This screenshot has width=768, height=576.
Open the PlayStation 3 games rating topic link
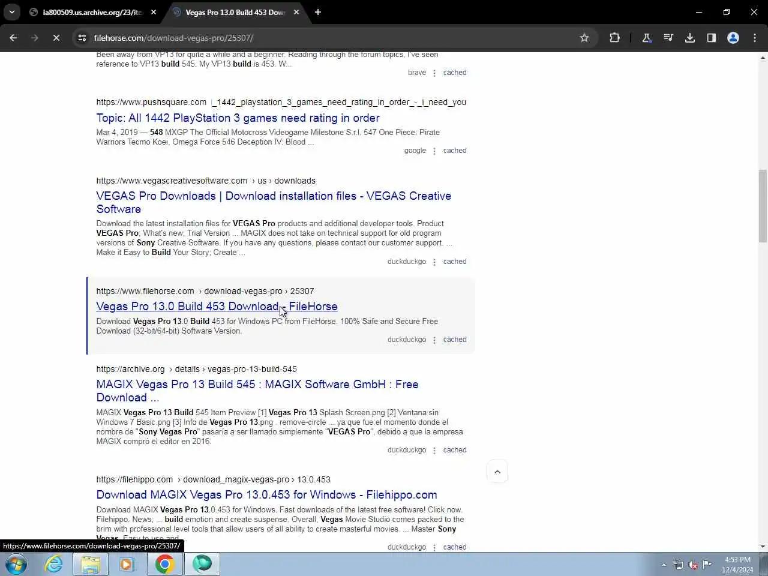coord(238,118)
